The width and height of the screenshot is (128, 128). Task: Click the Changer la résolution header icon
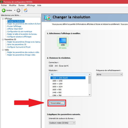(x=47, y=18)
